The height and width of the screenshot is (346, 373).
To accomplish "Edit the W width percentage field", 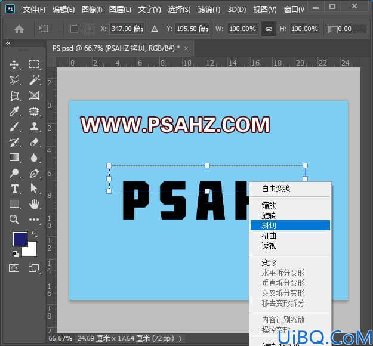I will tap(243, 29).
